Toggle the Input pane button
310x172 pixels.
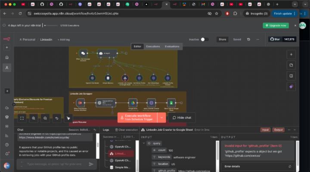coord(265,130)
